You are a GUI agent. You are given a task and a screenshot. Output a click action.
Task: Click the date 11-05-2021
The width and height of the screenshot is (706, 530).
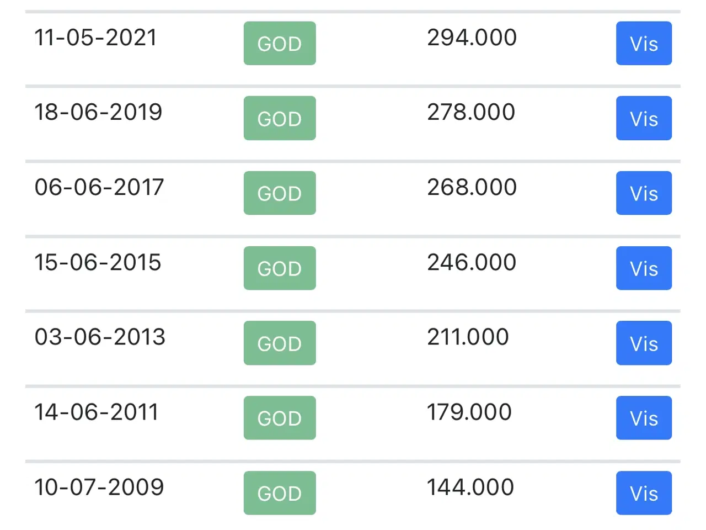click(95, 38)
